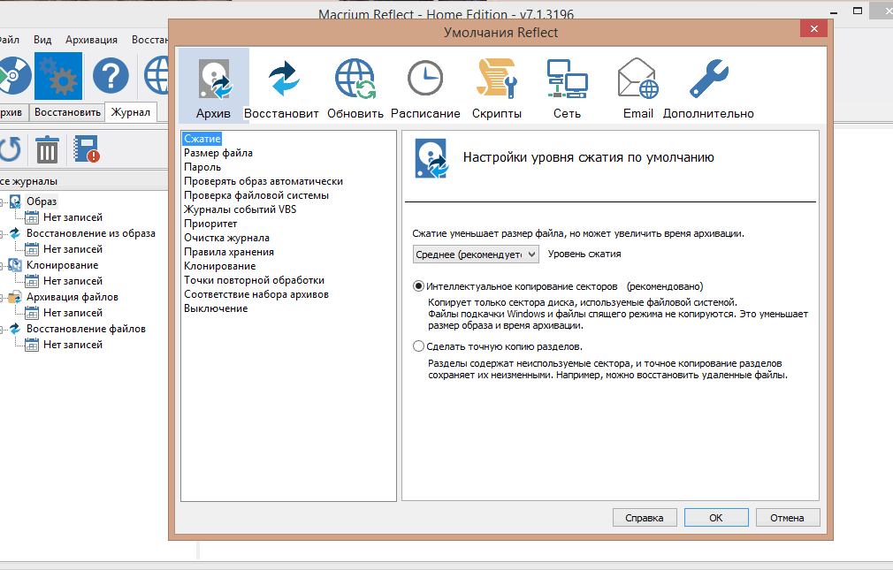The image size is (893, 570).
Task: Open the Архив settings category
Action: 214,86
